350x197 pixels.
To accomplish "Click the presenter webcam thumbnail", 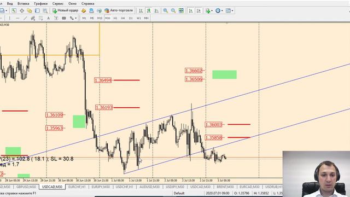I will click(x=316, y=174).
